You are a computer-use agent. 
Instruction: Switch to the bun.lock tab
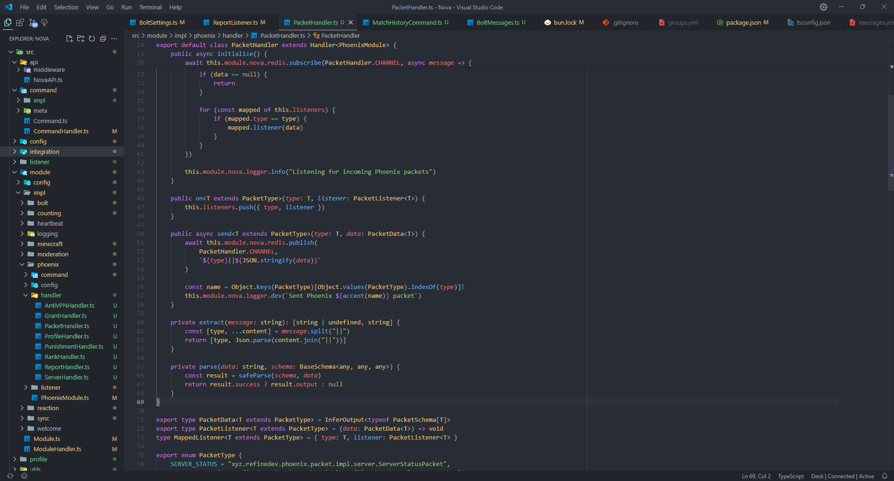569,22
